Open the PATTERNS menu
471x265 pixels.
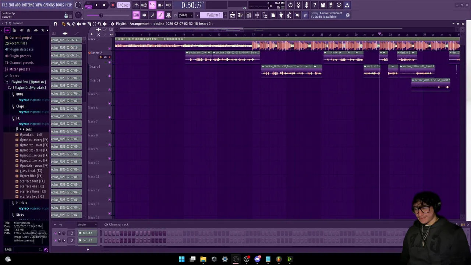(x=28, y=5)
